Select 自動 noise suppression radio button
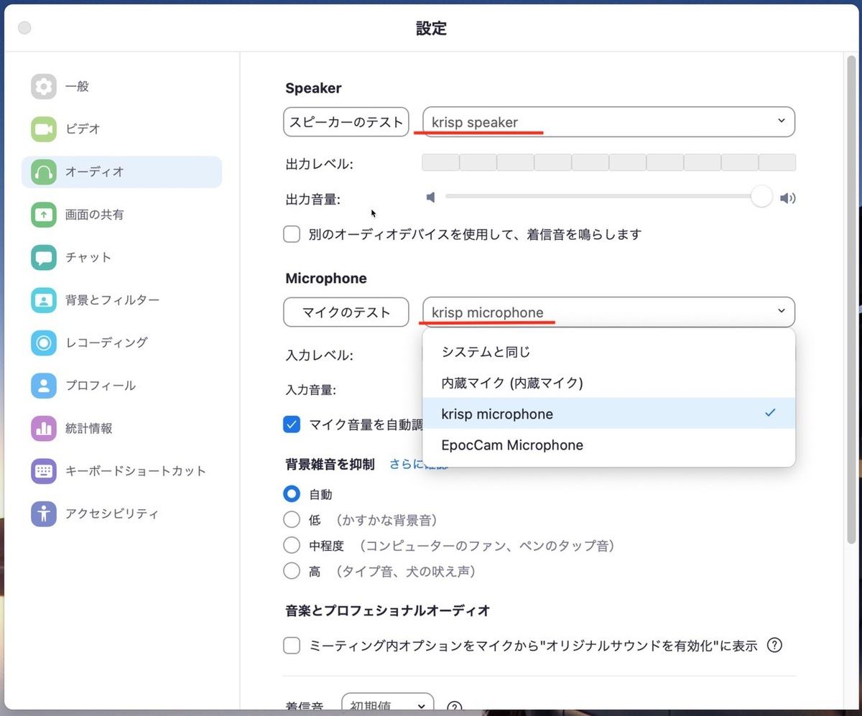The width and height of the screenshot is (862, 716). click(x=292, y=494)
